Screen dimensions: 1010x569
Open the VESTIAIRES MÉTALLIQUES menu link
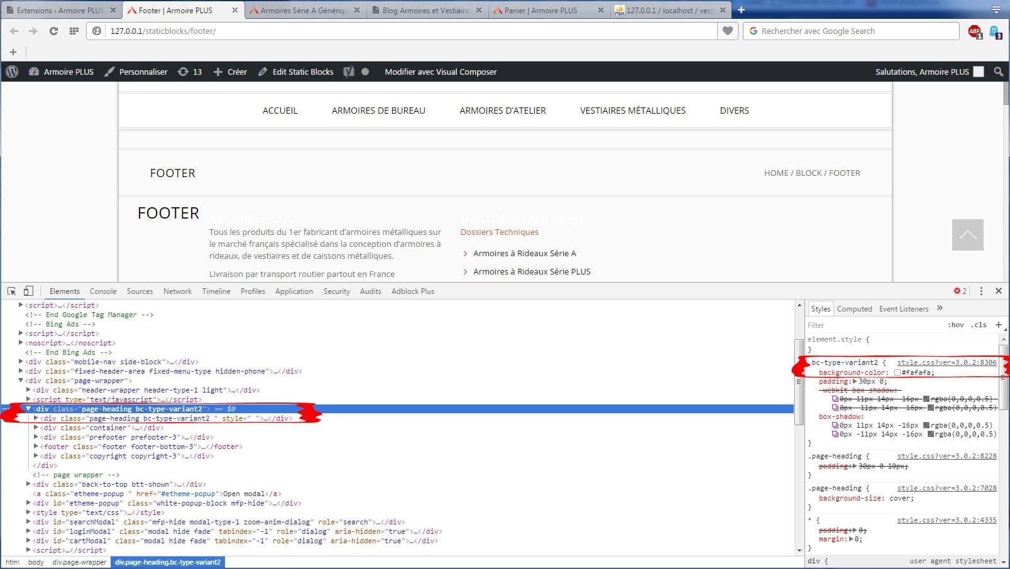633,111
